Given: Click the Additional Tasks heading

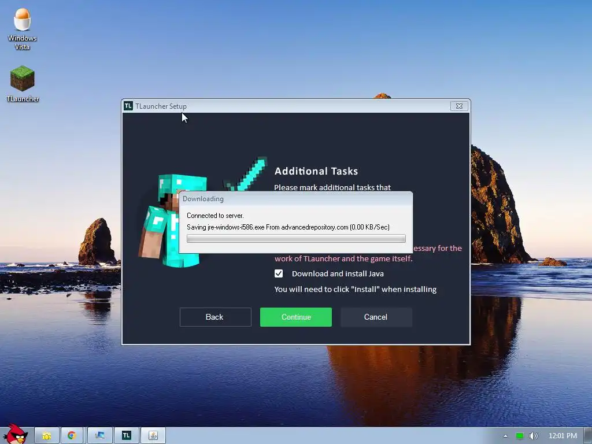Looking at the screenshot, I should coord(316,171).
